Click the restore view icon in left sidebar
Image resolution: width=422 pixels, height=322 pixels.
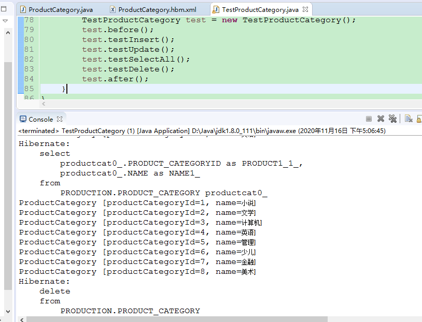[4, 9]
